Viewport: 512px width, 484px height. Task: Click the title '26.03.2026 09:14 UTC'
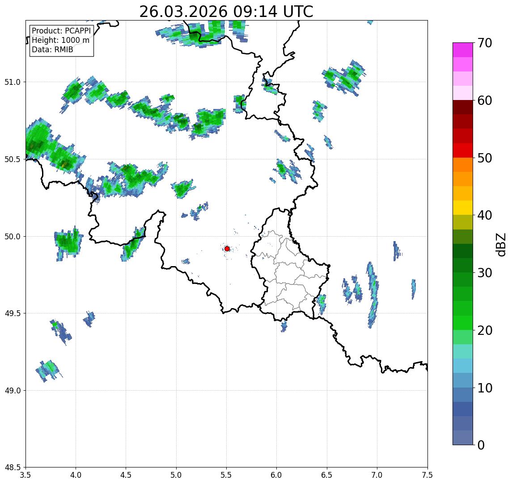coord(226,12)
